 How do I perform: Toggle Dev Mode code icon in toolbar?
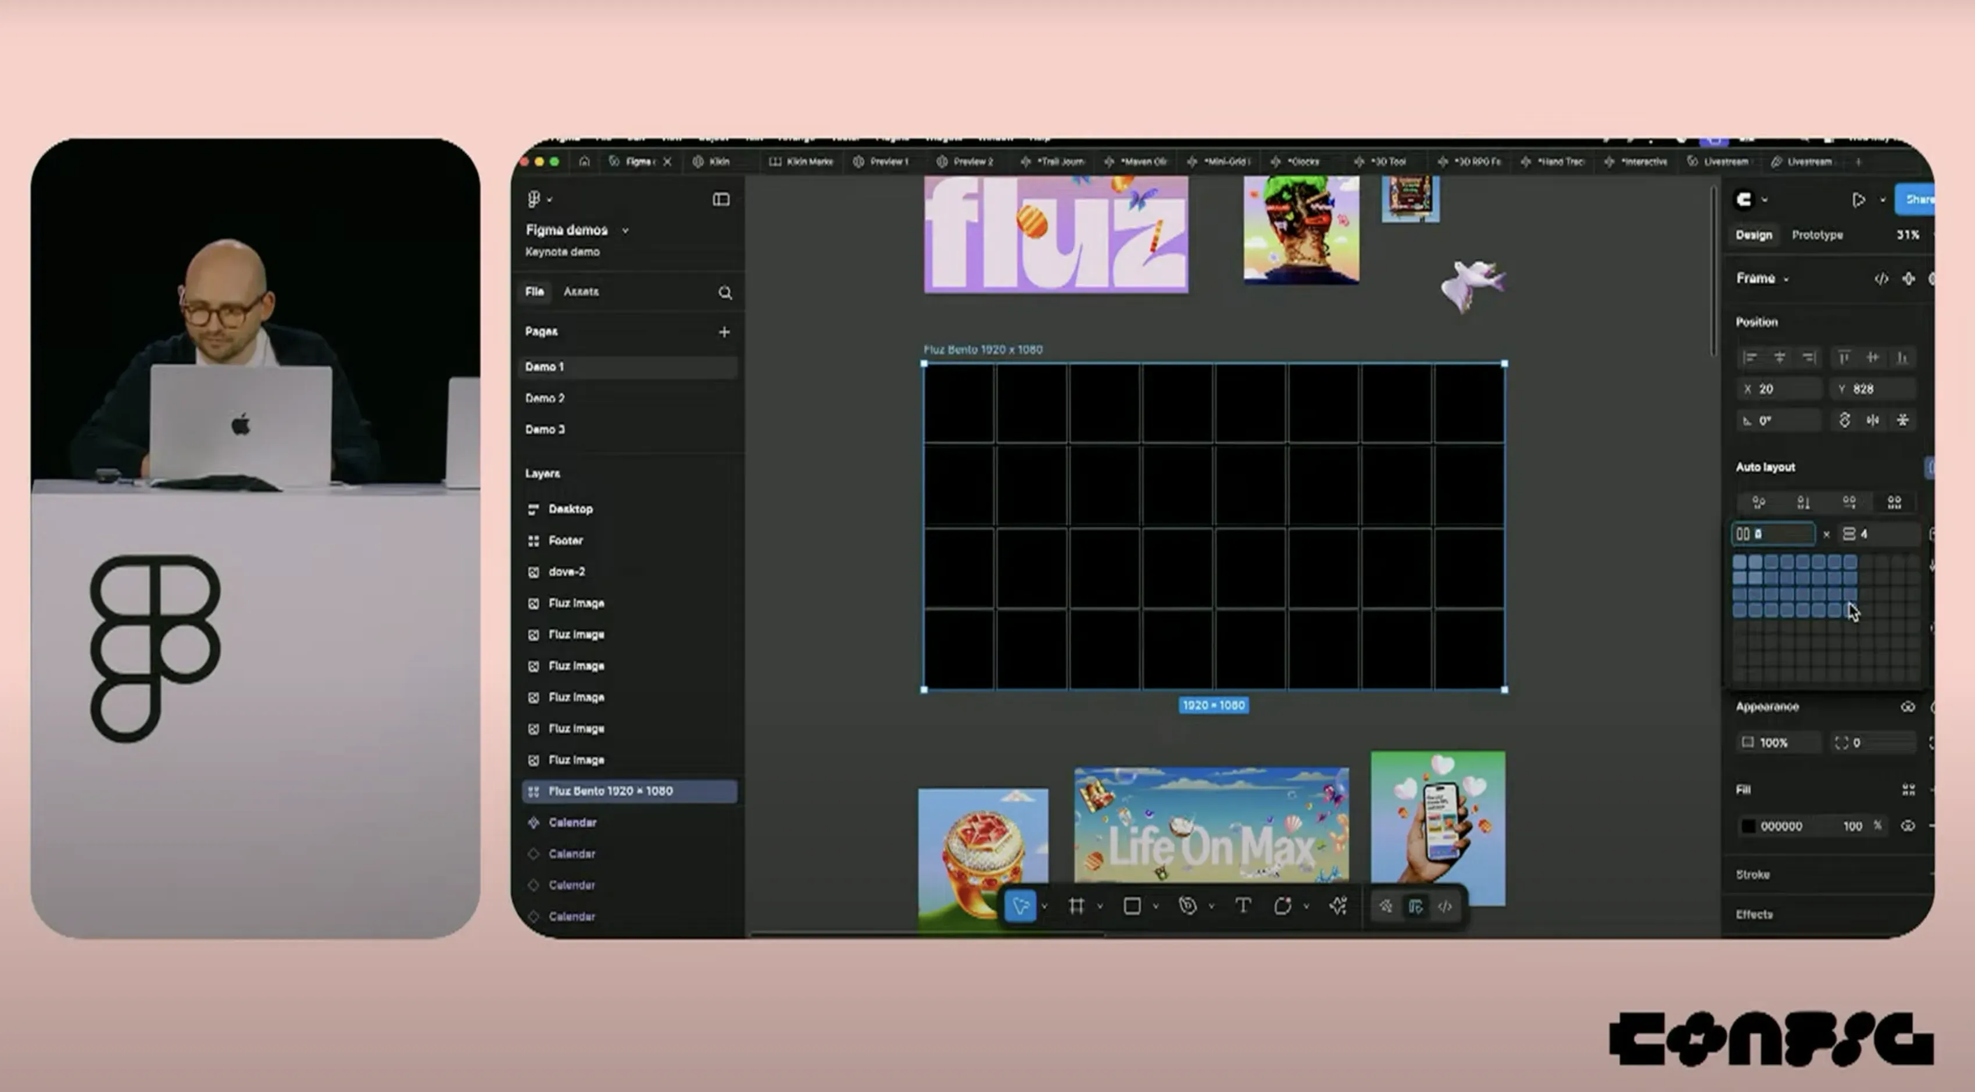[1446, 907]
